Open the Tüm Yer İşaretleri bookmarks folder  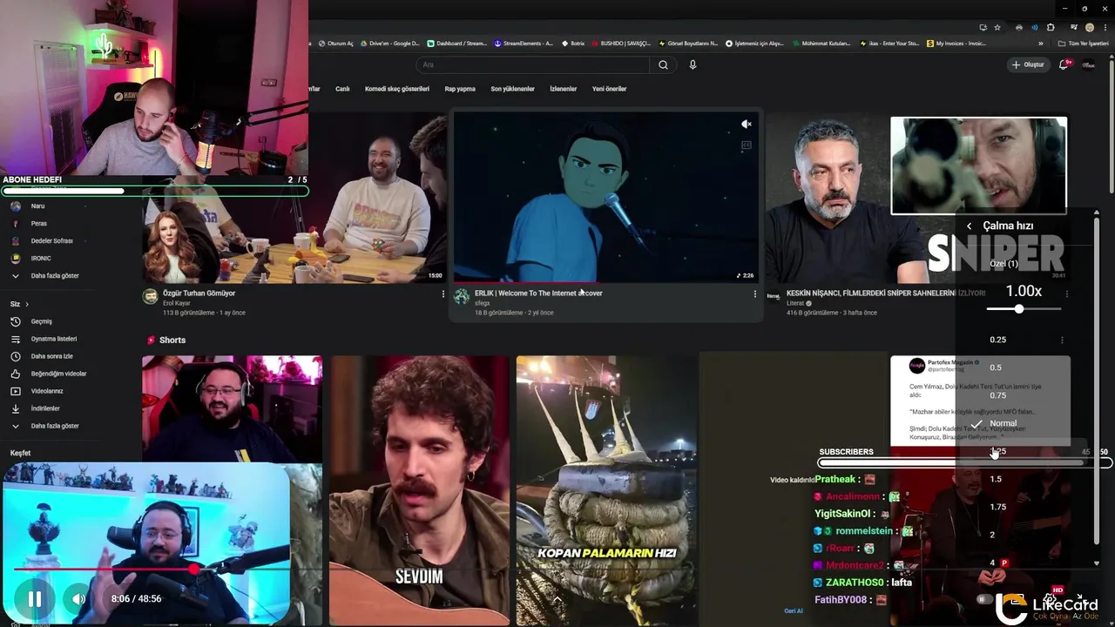[1083, 43]
